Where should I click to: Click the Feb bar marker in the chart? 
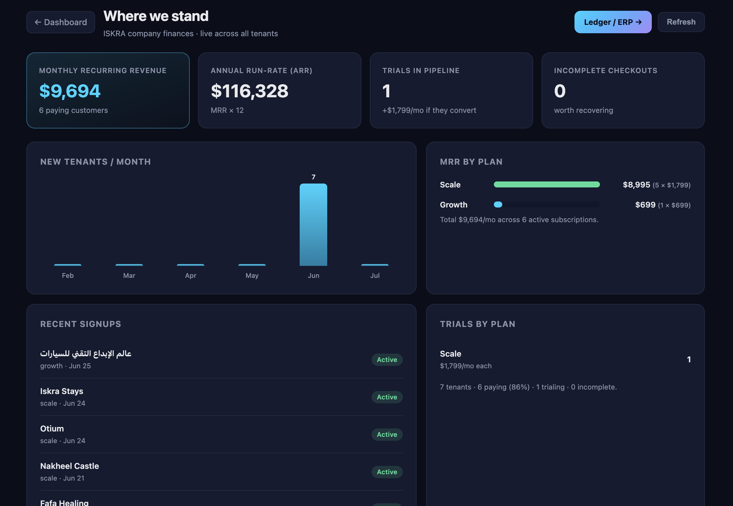pyautogui.click(x=68, y=265)
